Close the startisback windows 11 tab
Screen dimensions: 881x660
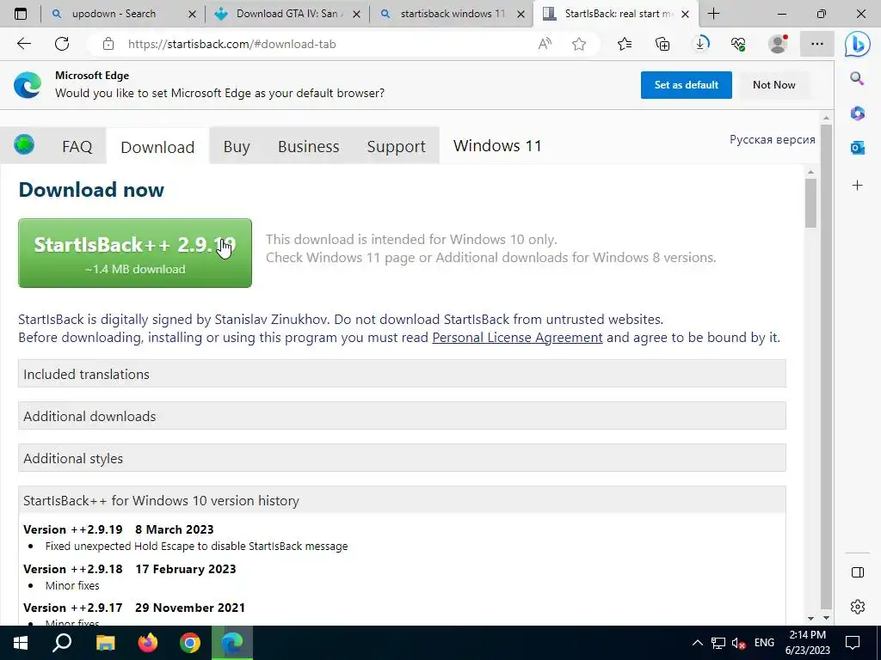[521, 14]
